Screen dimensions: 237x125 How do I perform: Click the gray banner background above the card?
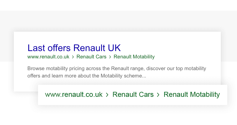click(118, 21)
